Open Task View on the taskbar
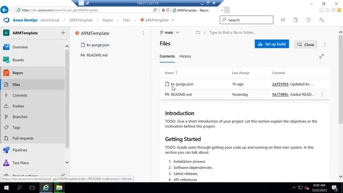 tap(32, 188)
